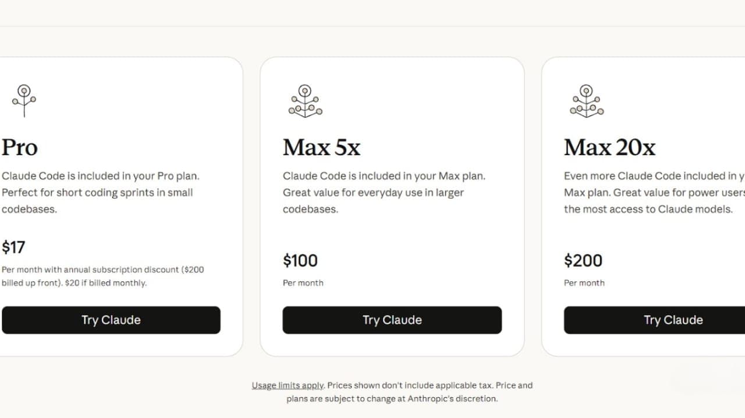Select the $200 price label
This screenshot has width=745, height=418.
coord(583,260)
